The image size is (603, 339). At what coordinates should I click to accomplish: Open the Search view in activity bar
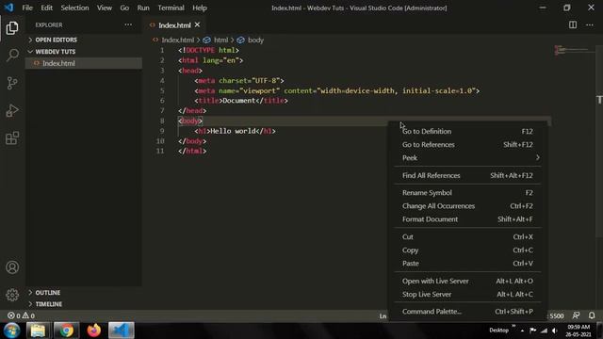click(12, 55)
